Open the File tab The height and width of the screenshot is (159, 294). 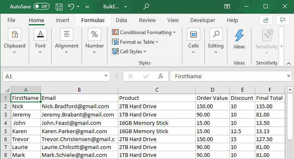coord(11,20)
